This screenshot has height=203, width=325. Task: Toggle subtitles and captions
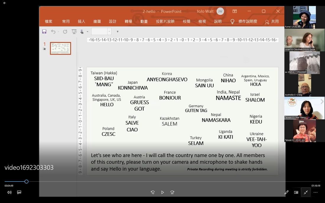pyautogui.click(x=19, y=192)
